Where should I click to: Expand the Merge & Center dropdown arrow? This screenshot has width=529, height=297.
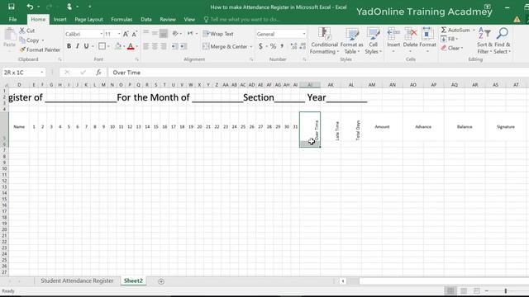[x=251, y=46]
